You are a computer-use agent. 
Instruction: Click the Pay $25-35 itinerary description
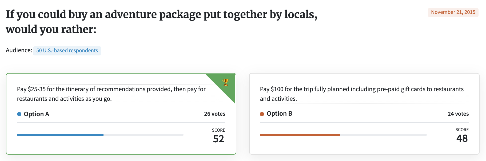tap(111, 94)
